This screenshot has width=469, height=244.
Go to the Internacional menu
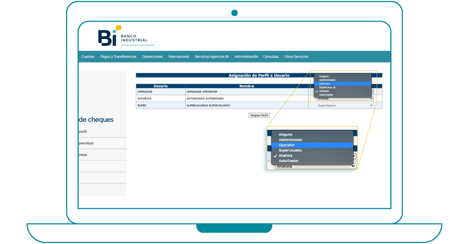click(x=179, y=57)
